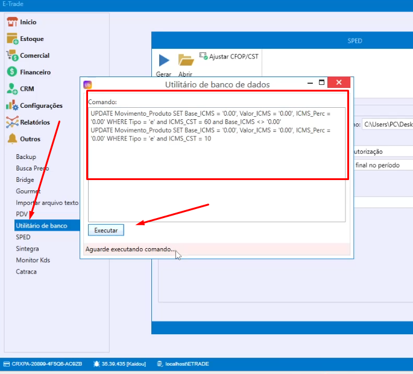The width and height of the screenshot is (413, 374).
Task: Select Utilitário de banco item
Action: (x=41, y=226)
